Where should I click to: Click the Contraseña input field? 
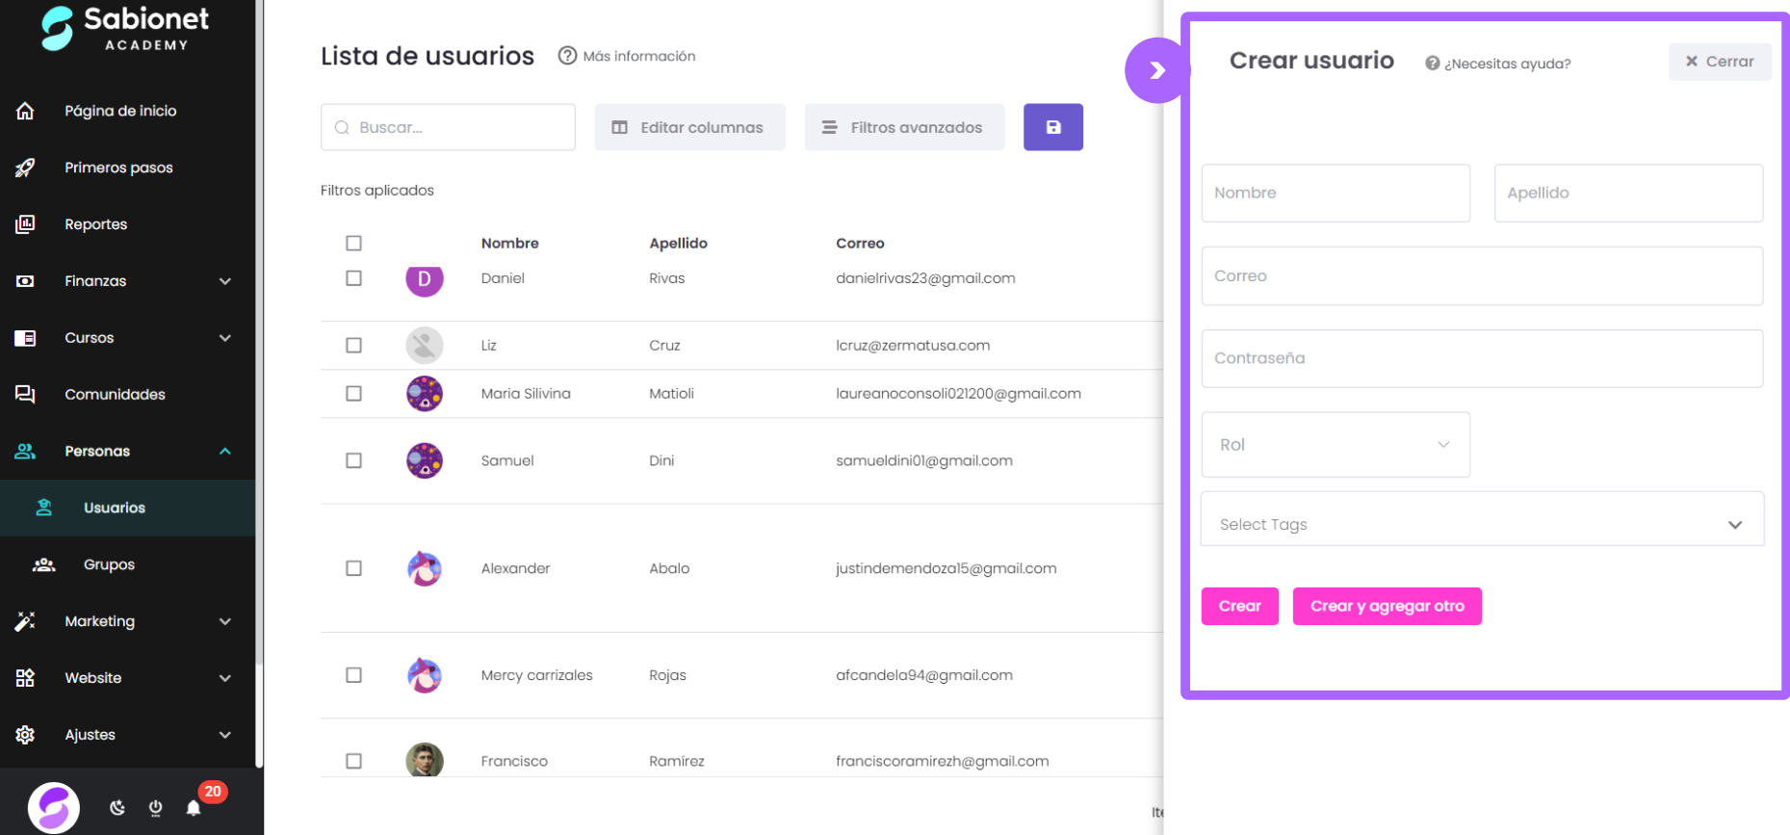pos(1482,358)
